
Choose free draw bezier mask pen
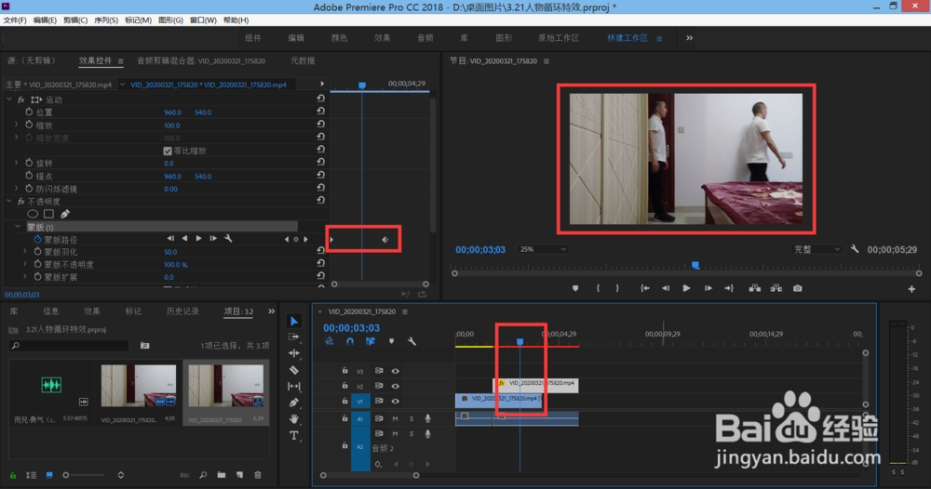coord(65,214)
